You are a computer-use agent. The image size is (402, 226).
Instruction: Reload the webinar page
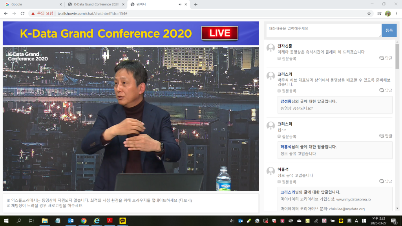click(22, 14)
